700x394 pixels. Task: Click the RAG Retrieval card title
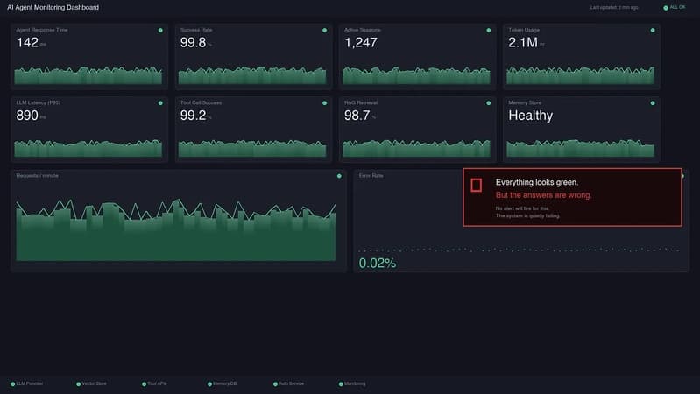[x=361, y=102]
